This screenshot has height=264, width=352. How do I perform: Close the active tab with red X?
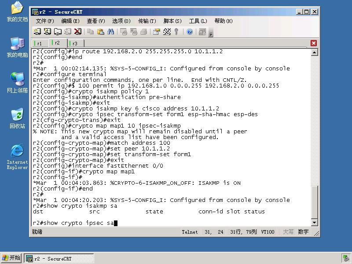click(314, 43)
